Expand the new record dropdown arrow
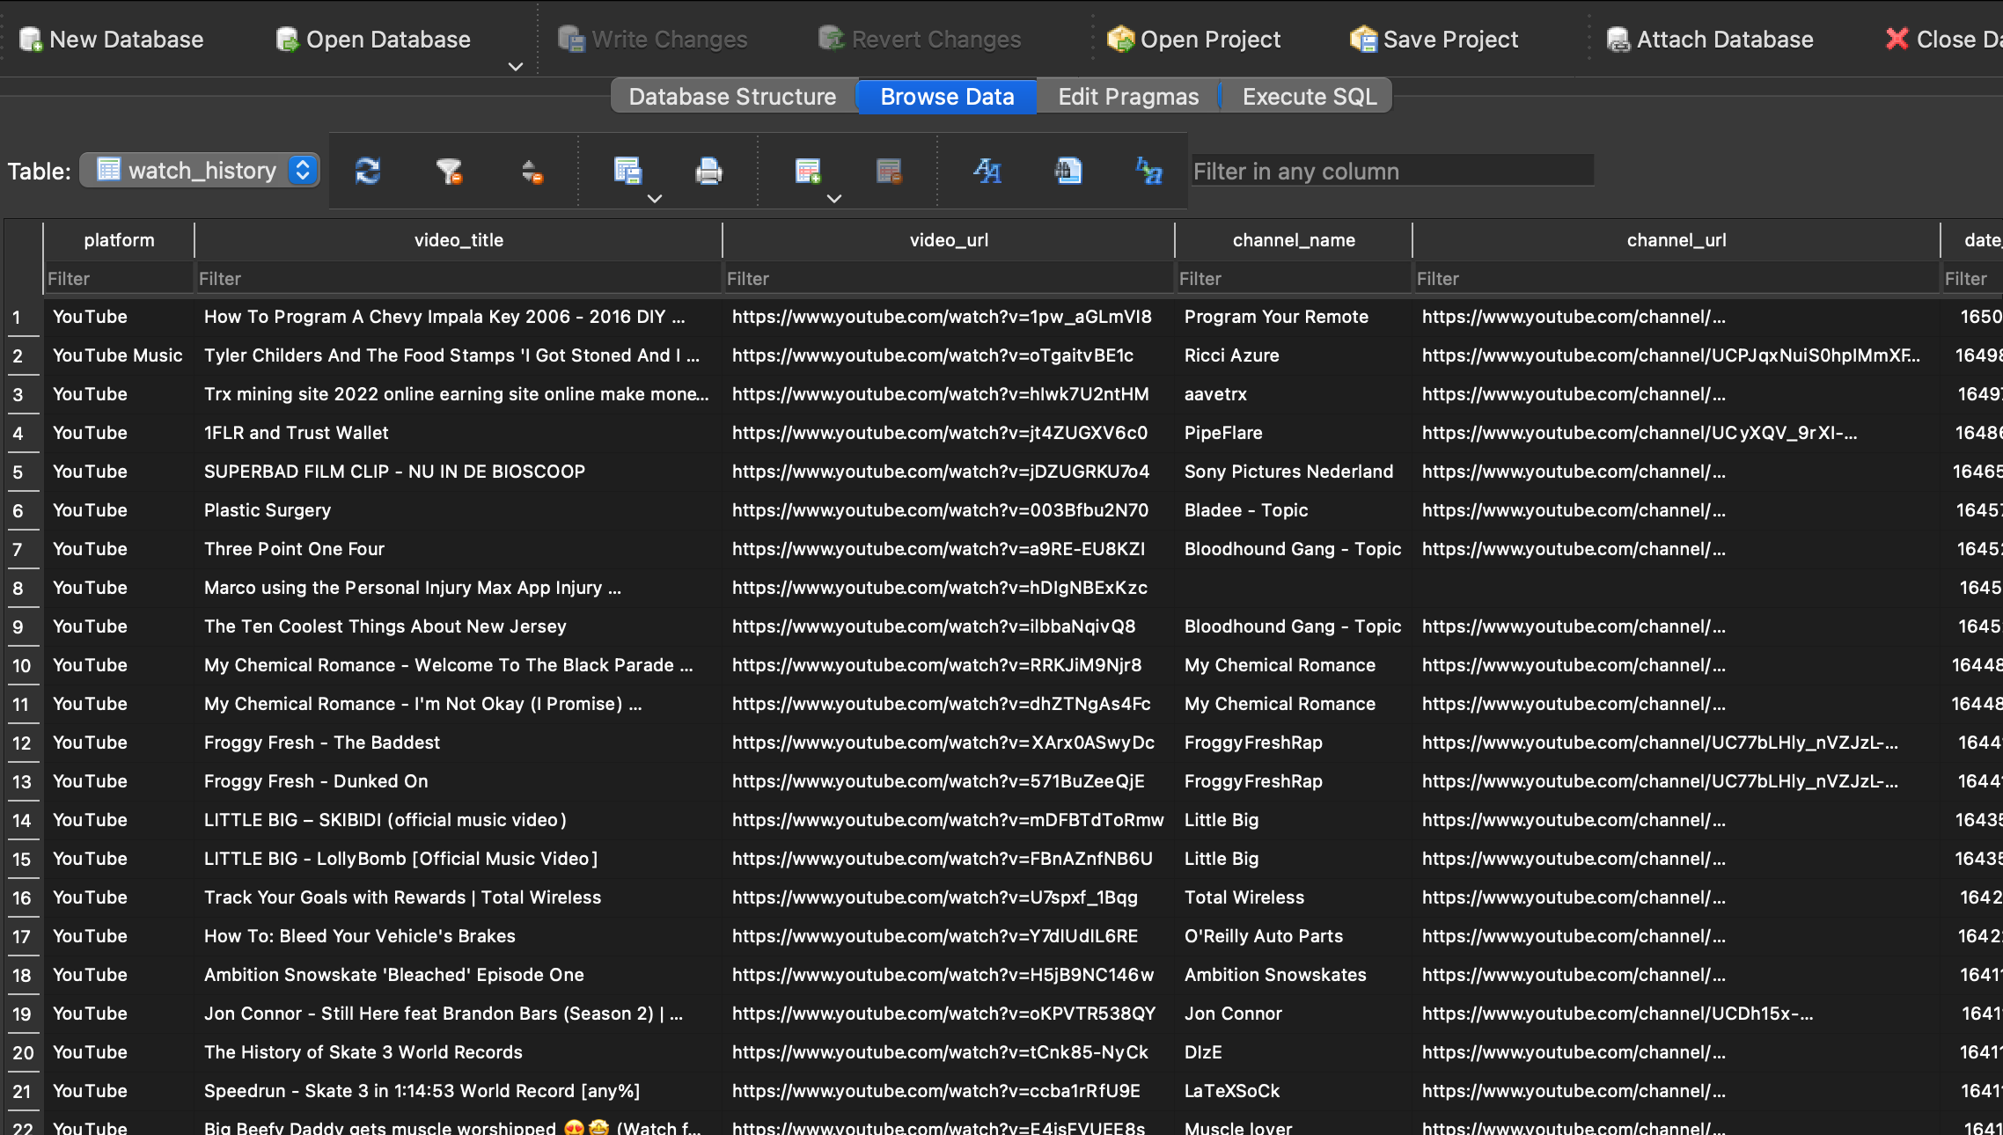Viewport: 2003px width, 1135px height. [834, 199]
